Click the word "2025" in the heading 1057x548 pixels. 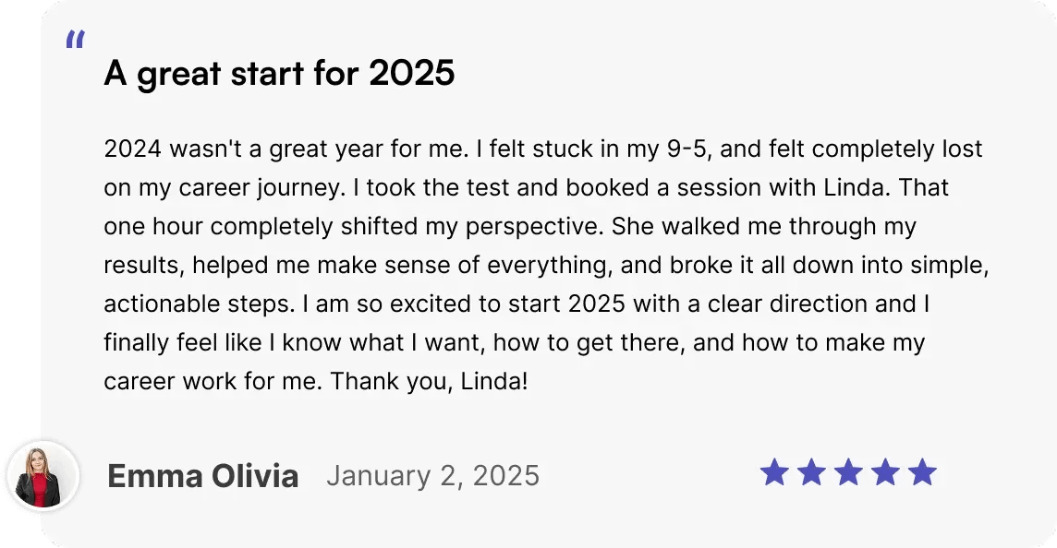tap(412, 72)
